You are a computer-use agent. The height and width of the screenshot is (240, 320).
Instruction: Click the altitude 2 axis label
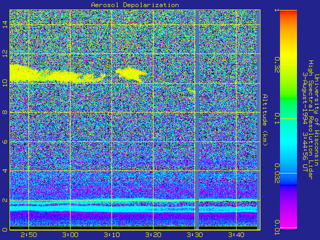point(4,200)
